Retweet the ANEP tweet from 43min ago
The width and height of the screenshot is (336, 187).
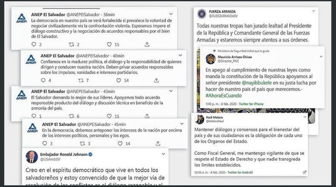click(x=71, y=116)
